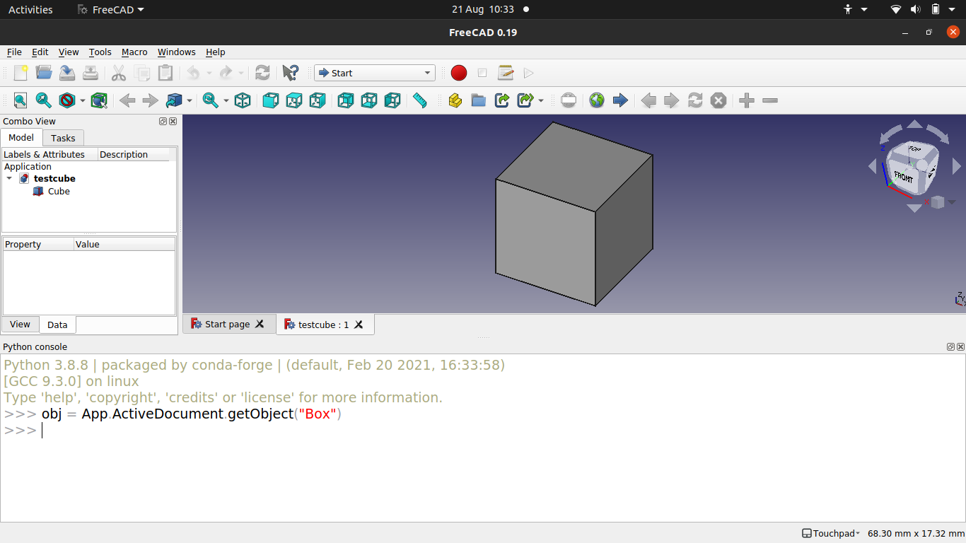Close the Start page tab
Image resolution: width=966 pixels, height=543 pixels.
(260, 324)
